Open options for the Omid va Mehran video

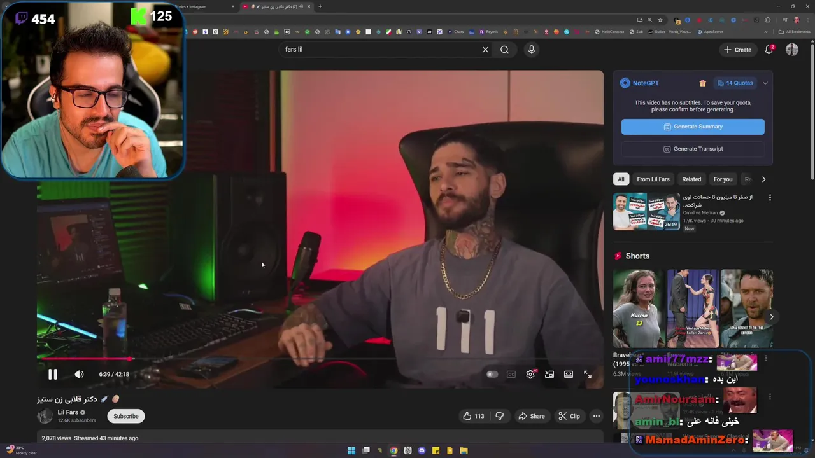coord(770,198)
